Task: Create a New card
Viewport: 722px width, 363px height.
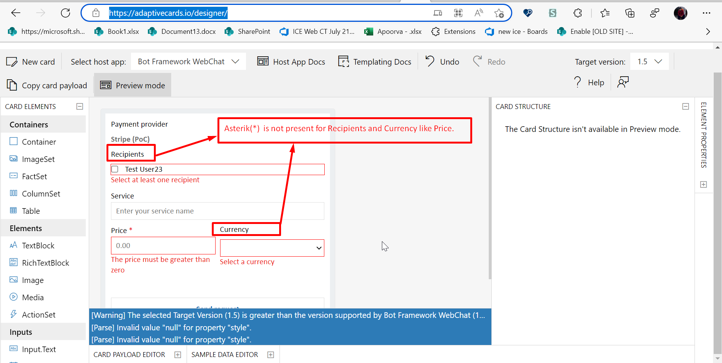Action: 30,62
